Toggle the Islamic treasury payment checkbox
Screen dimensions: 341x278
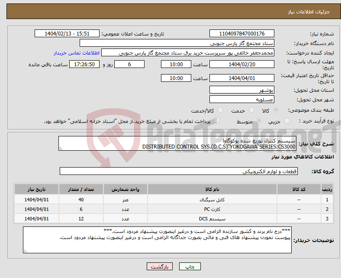tap(217, 120)
